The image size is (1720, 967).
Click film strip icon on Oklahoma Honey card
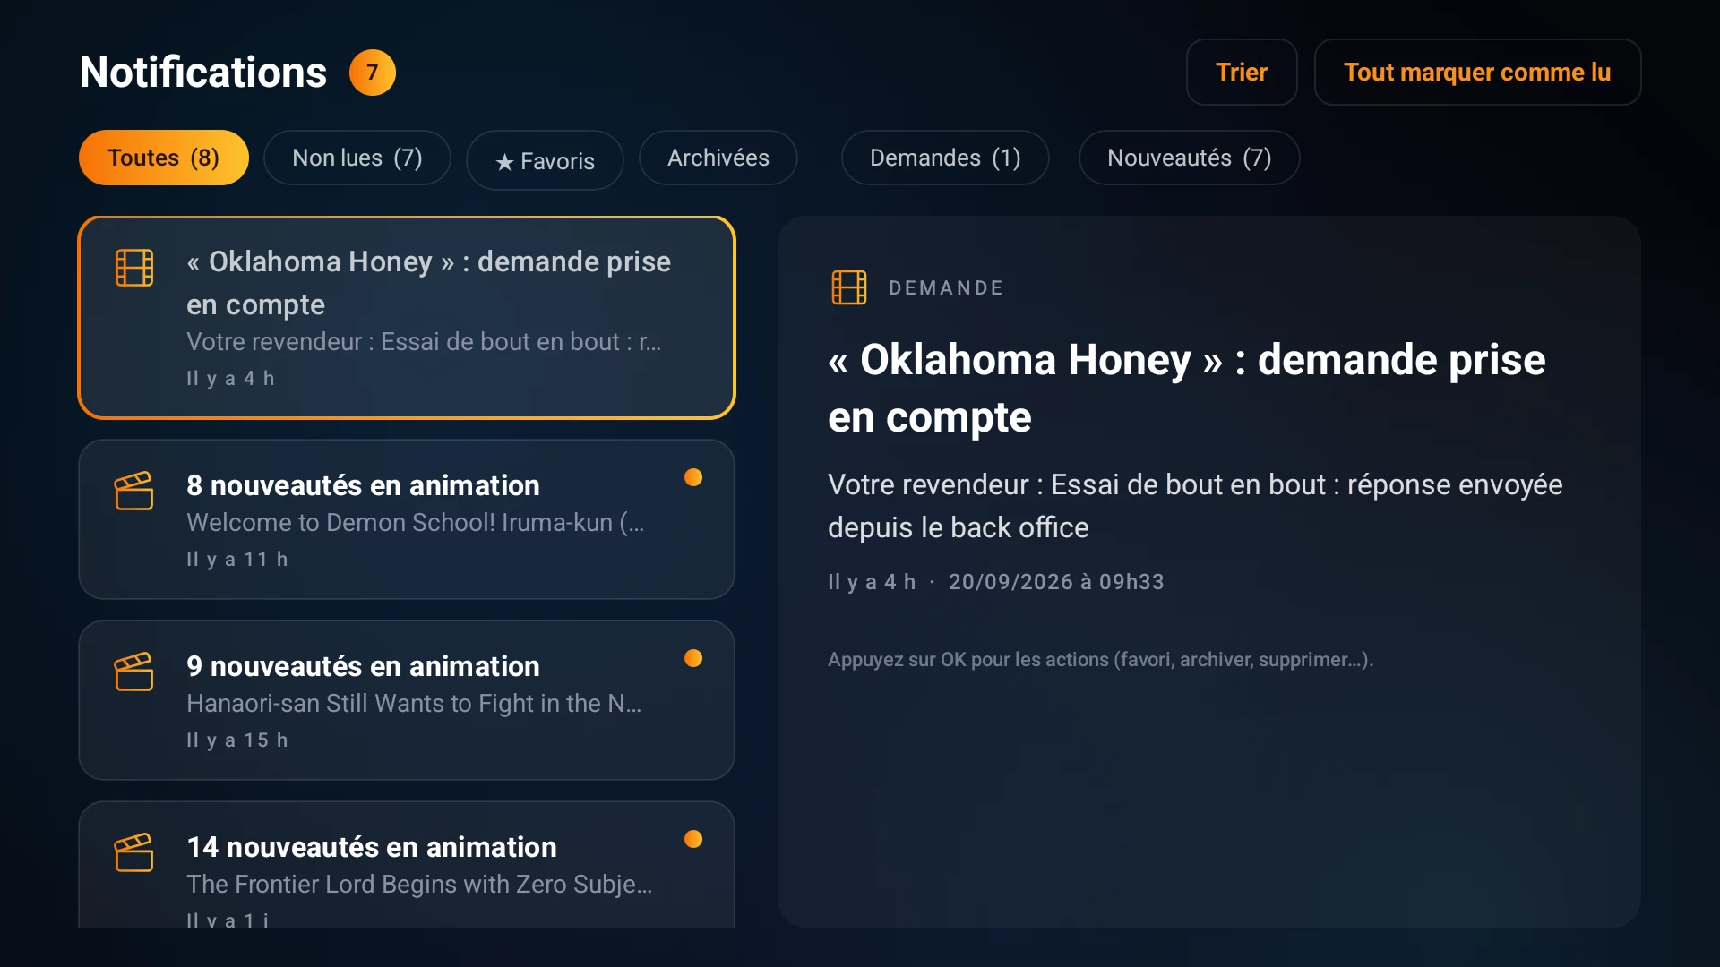(134, 268)
